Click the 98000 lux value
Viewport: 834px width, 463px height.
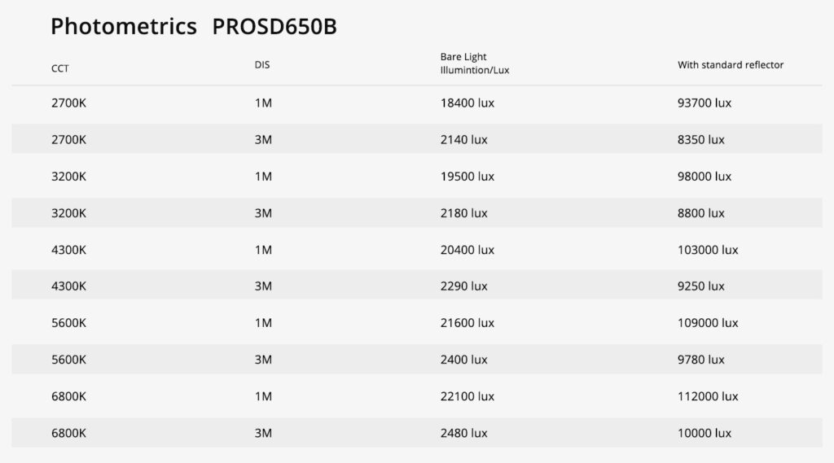point(705,177)
